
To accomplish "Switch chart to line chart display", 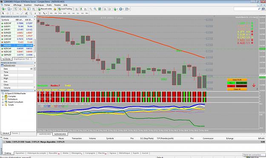I will coord(86,9).
